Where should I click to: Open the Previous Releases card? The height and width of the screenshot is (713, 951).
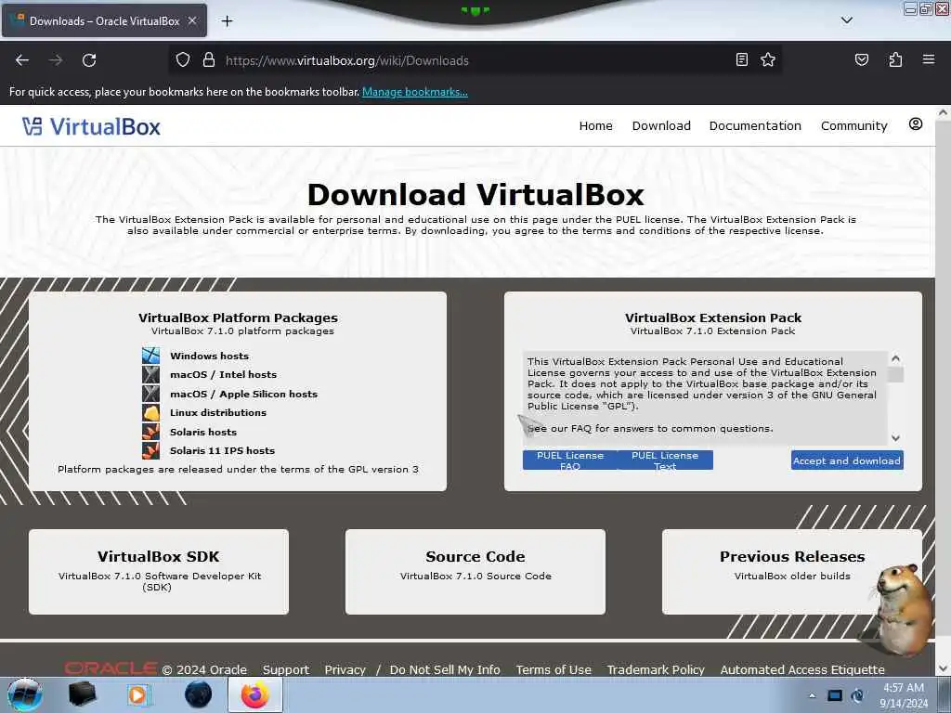(791, 572)
